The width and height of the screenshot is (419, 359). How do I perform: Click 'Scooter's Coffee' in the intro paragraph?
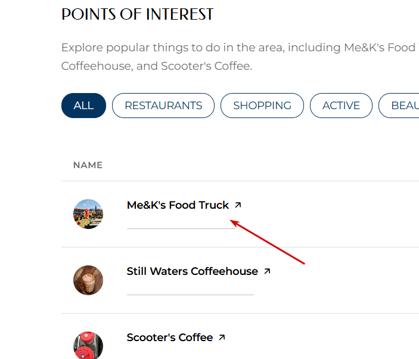click(207, 66)
